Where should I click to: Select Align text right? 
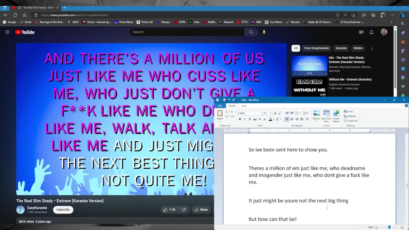pyautogui.click(x=297, y=119)
